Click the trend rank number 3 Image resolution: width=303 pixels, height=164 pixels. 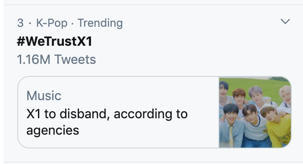tap(20, 23)
